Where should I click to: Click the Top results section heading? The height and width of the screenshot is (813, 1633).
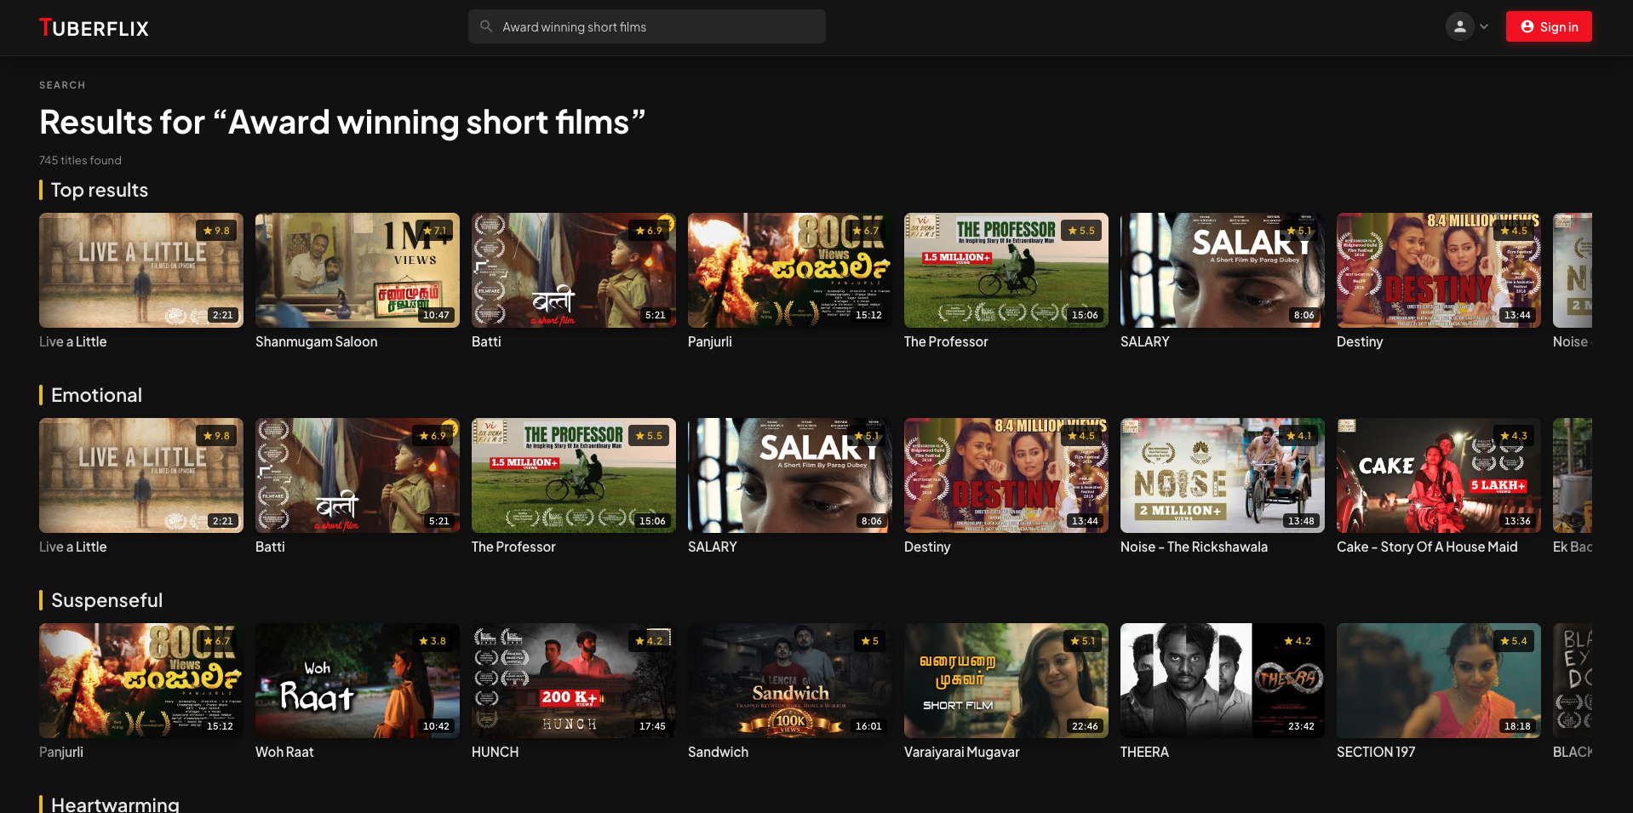(100, 190)
